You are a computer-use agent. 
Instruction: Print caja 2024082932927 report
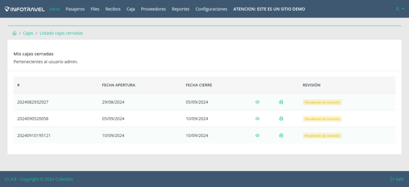pos(281,102)
